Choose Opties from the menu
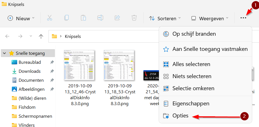 click(180, 116)
